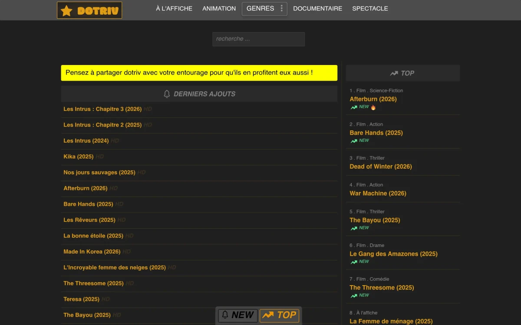Click the DERNIERS AJOUTS section header
This screenshot has height=325, width=521.
tap(199, 94)
